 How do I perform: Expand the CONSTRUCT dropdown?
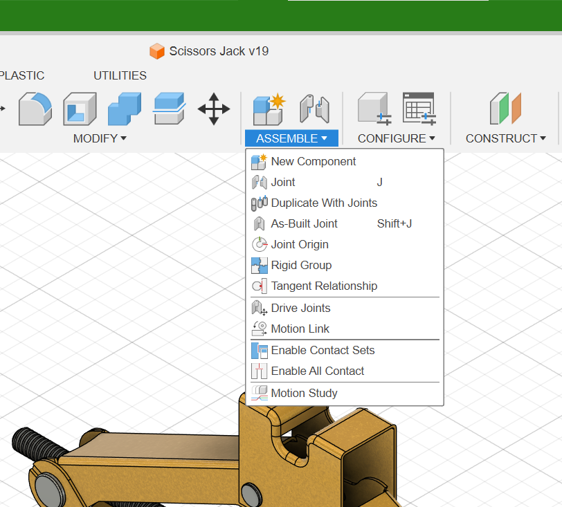coord(506,138)
